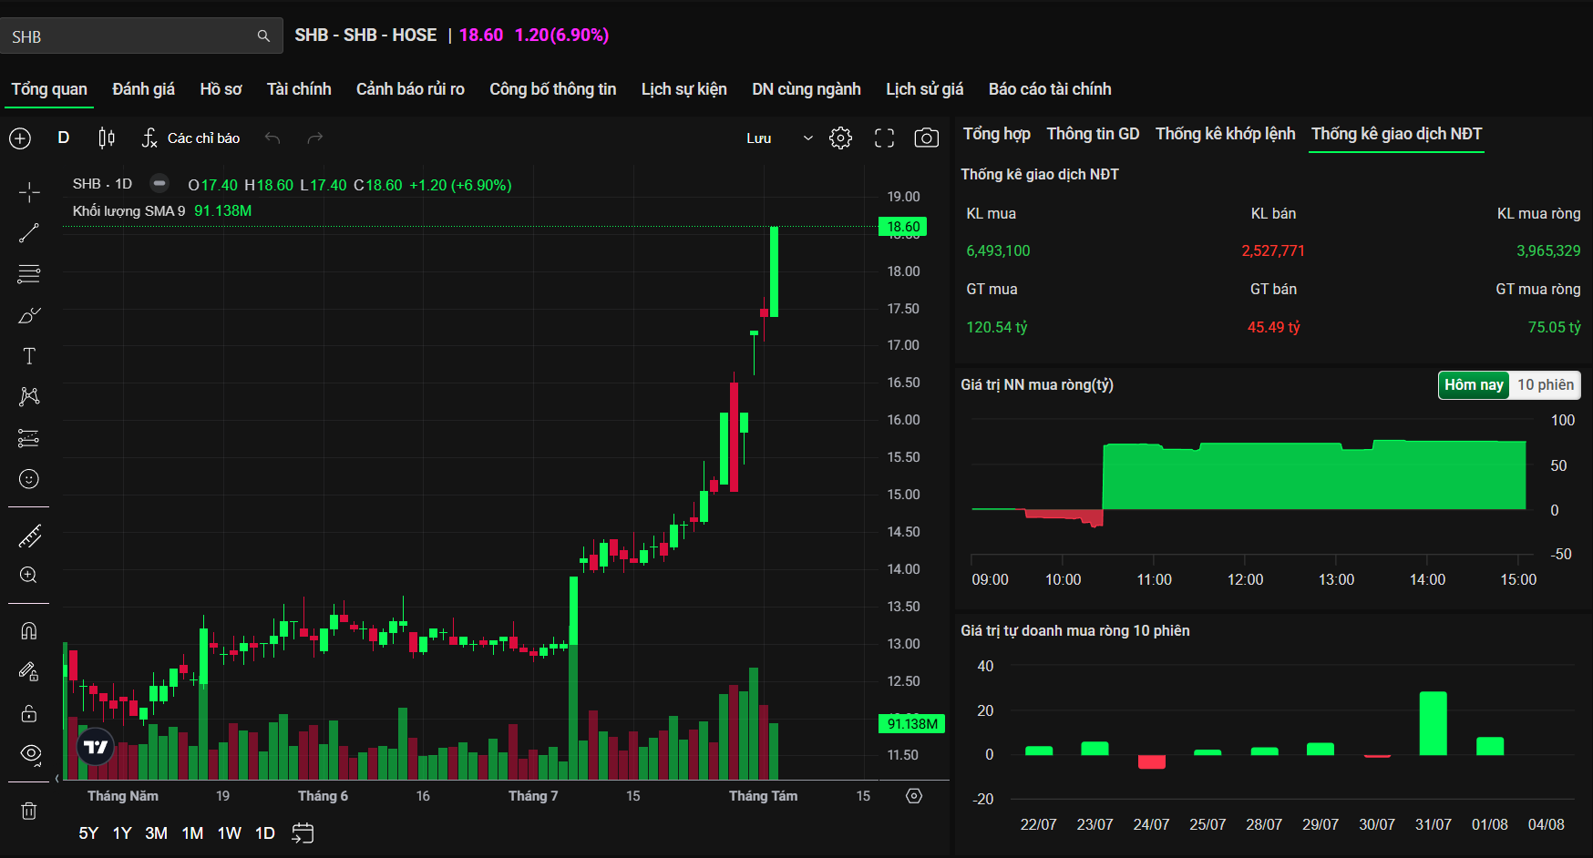Viewport: 1593px width, 858px height.
Task: Select the trend line tool
Action: click(x=29, y=233)
